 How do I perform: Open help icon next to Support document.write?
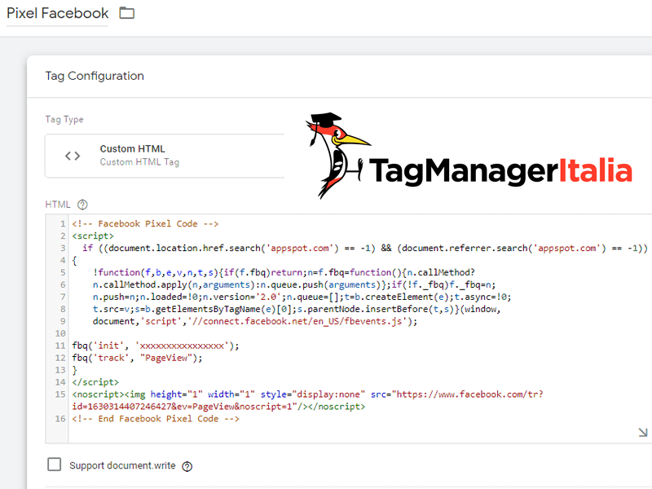[x=187, y=466]
